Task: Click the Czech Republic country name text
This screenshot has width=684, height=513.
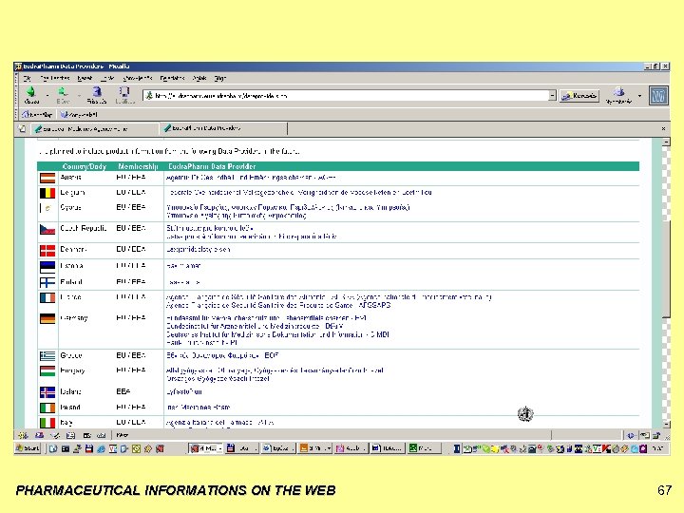Action: point(84,228)
